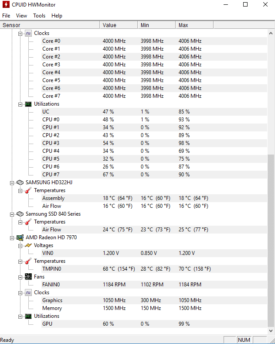Screen dimensions: 275x344
Task: Click the Radeon Temperatures thermometer icon
Action: pos(28,261)
